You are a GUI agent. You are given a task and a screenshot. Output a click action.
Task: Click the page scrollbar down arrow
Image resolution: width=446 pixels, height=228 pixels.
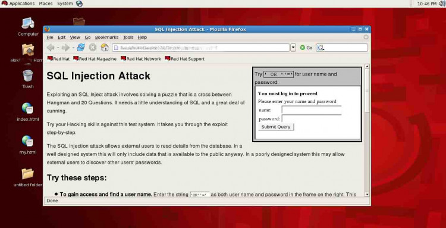click(367, 195)
